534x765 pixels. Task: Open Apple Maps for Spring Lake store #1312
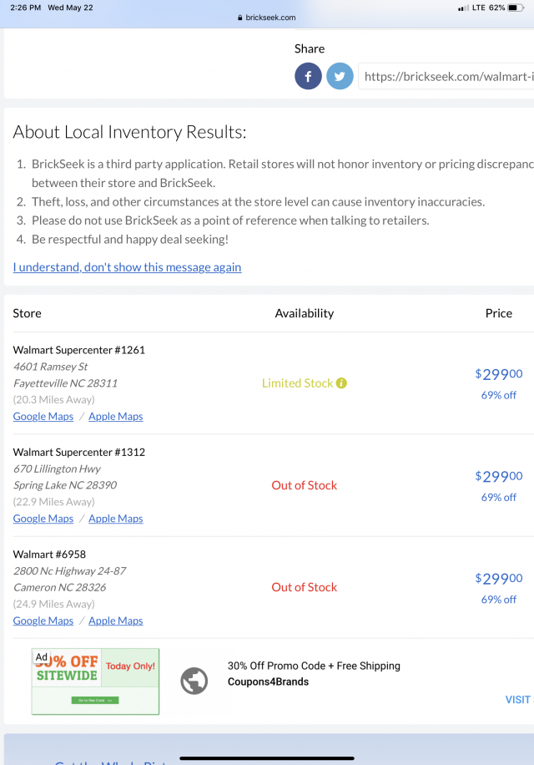115,518
